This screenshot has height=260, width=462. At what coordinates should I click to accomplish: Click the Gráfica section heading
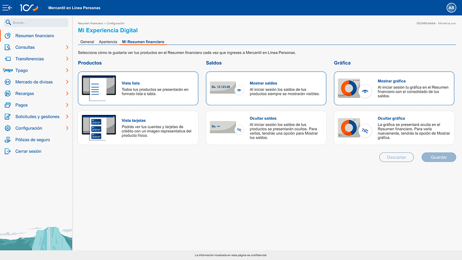coord(342,63)
